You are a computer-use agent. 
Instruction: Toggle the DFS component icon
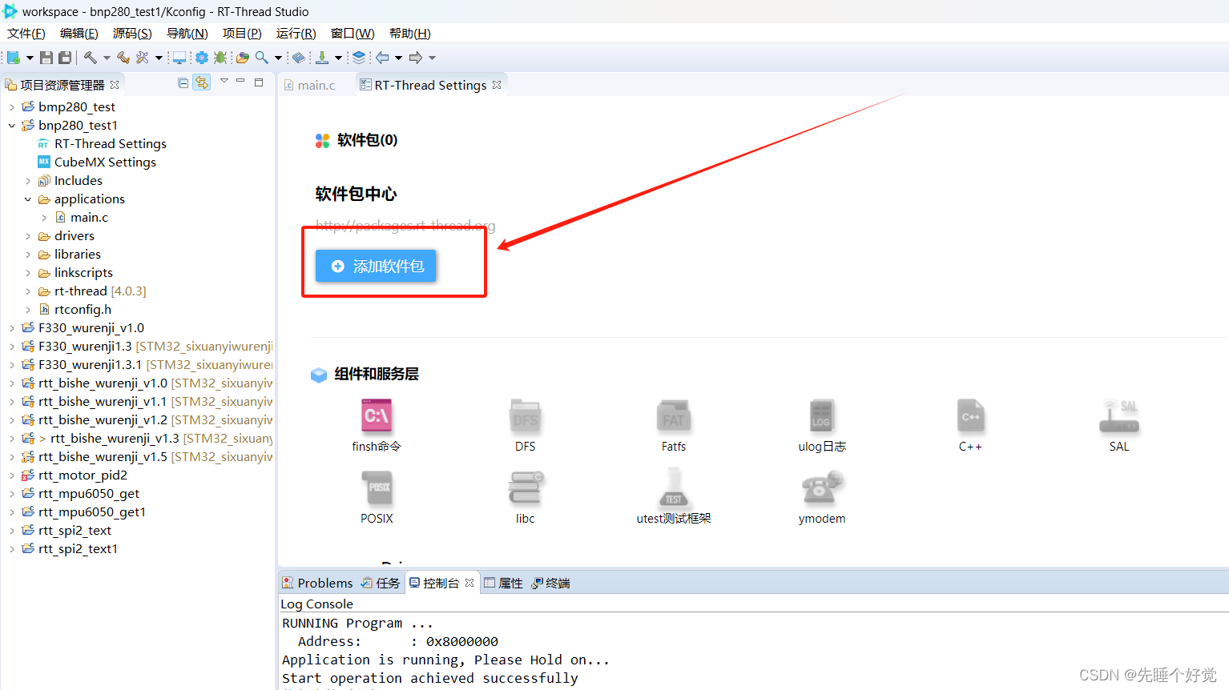[x=526, y=417]
